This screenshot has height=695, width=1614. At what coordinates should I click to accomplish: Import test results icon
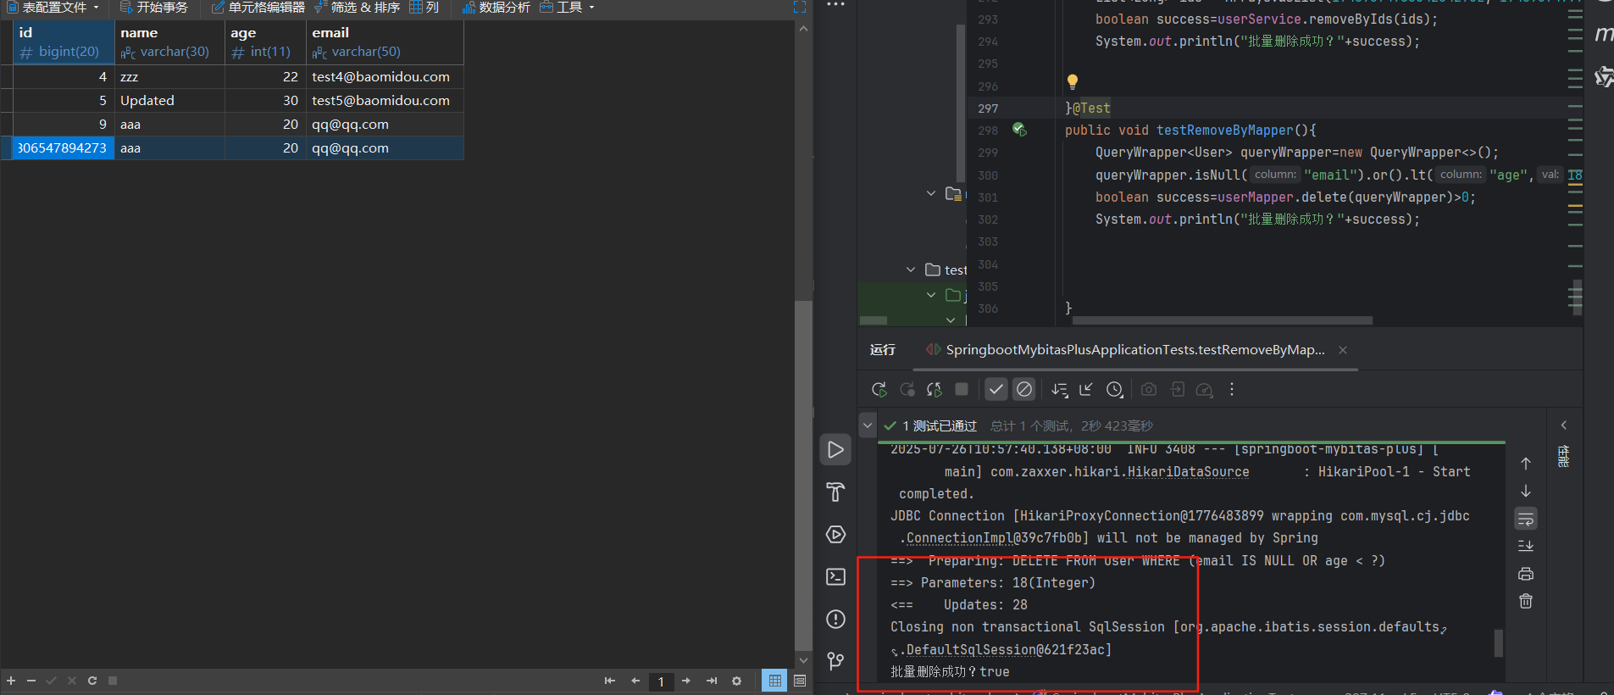(1178, 390)
